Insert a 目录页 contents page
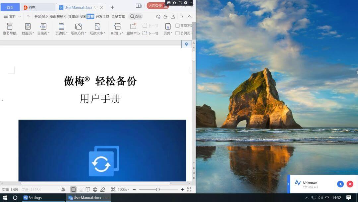 click(x=43, y=28)
